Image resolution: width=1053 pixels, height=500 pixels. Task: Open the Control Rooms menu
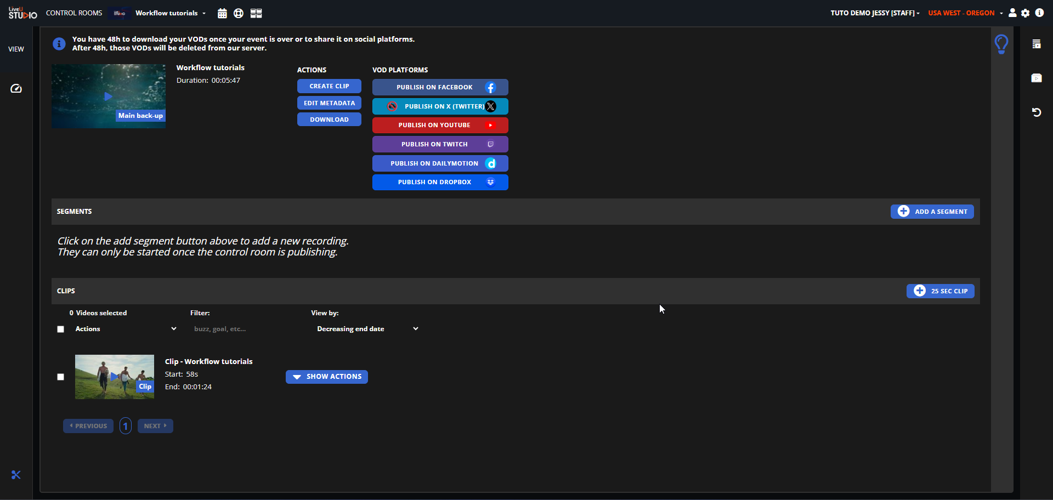click(x=74, y=13)
